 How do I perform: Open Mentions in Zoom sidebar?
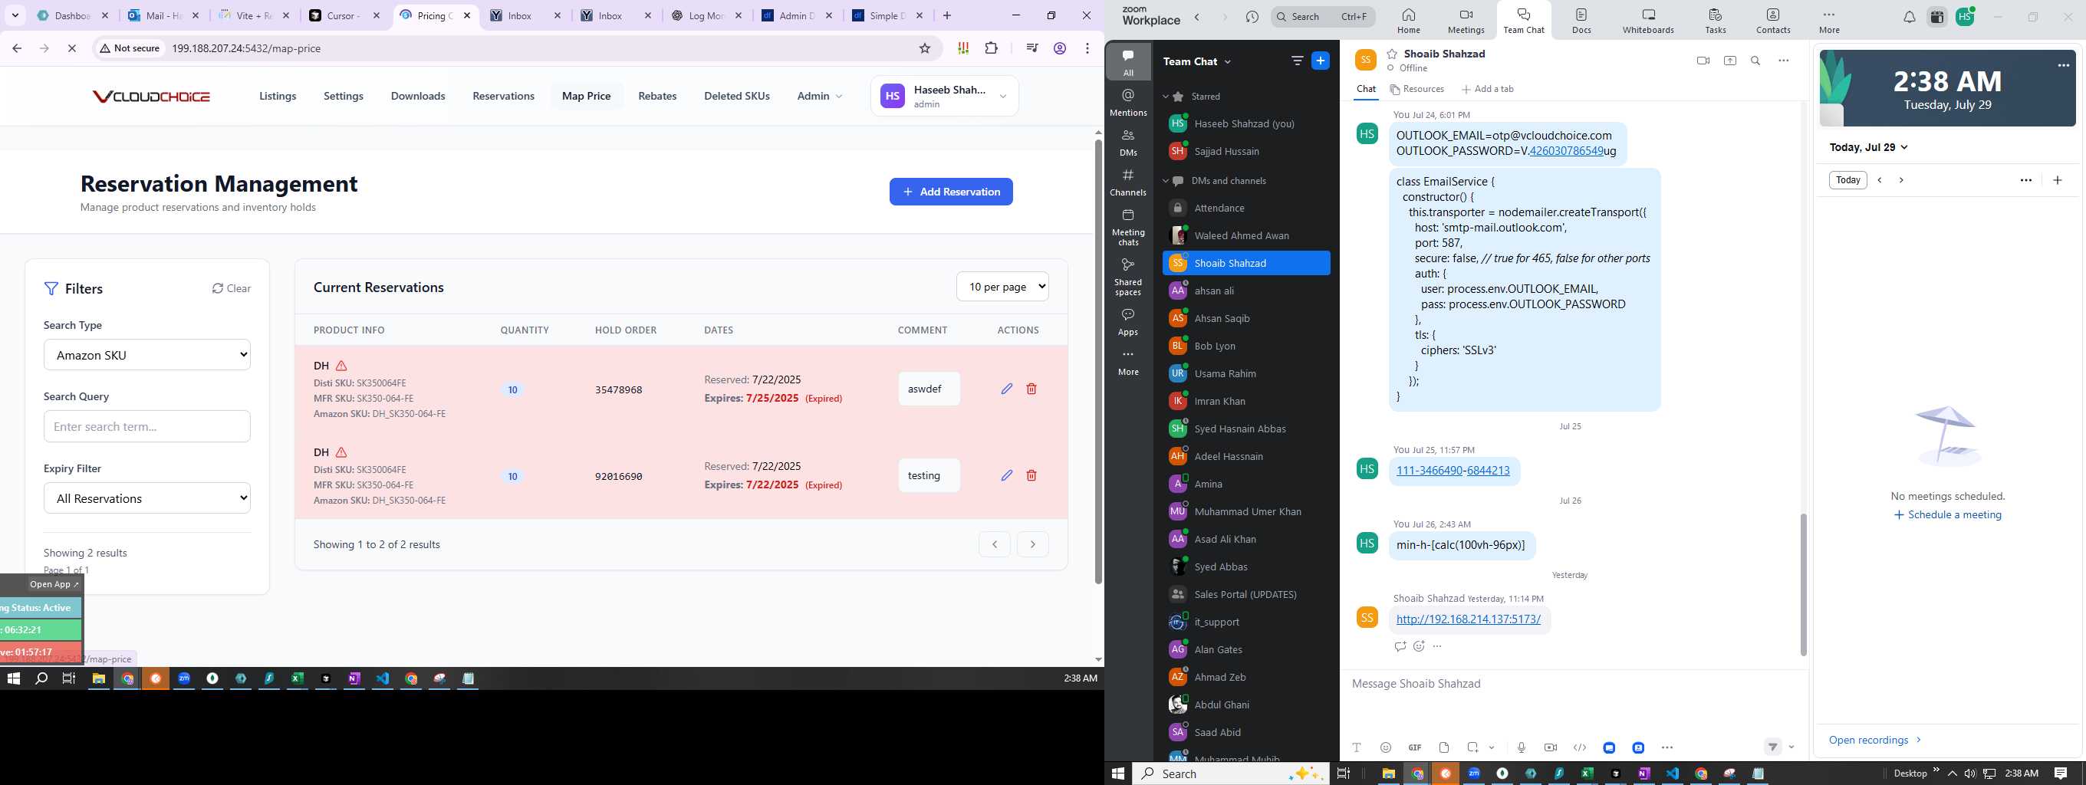(1128, 103)
